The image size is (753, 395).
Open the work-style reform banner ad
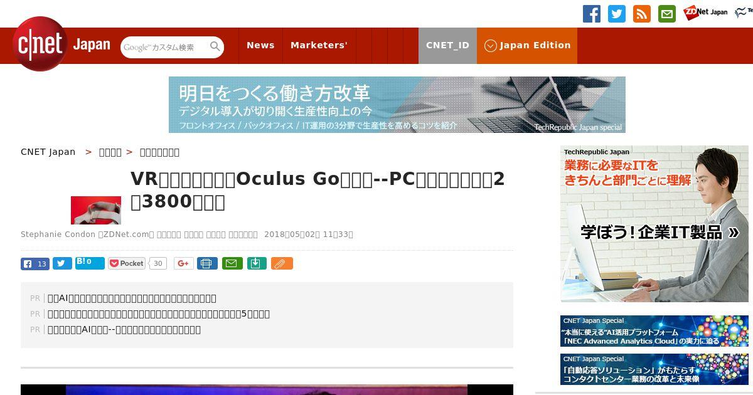click(x=397, y=105)
